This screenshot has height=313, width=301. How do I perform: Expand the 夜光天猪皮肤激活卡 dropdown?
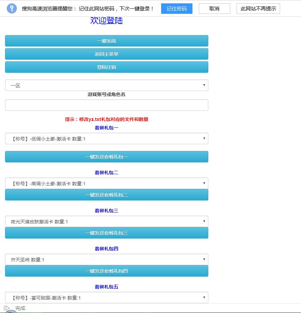click(107, 221)
